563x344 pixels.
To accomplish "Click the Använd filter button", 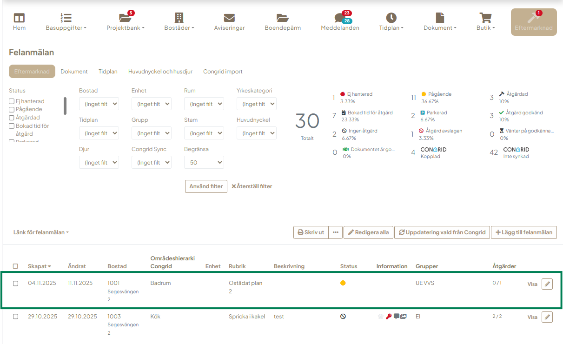I will pos(206,186).
